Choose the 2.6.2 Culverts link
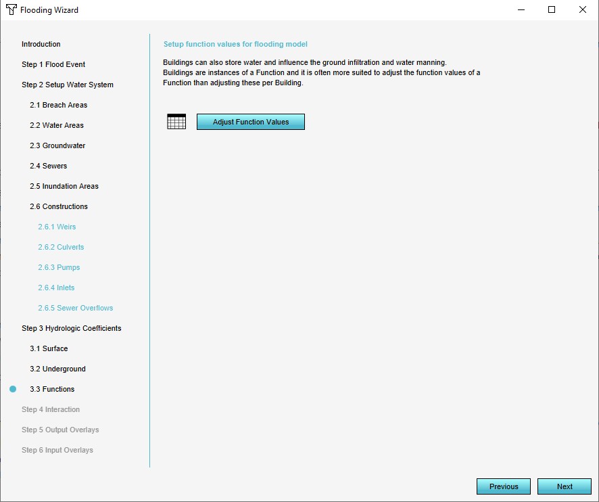Viewport: 599px width, 502px height. (x=61, y=247)
